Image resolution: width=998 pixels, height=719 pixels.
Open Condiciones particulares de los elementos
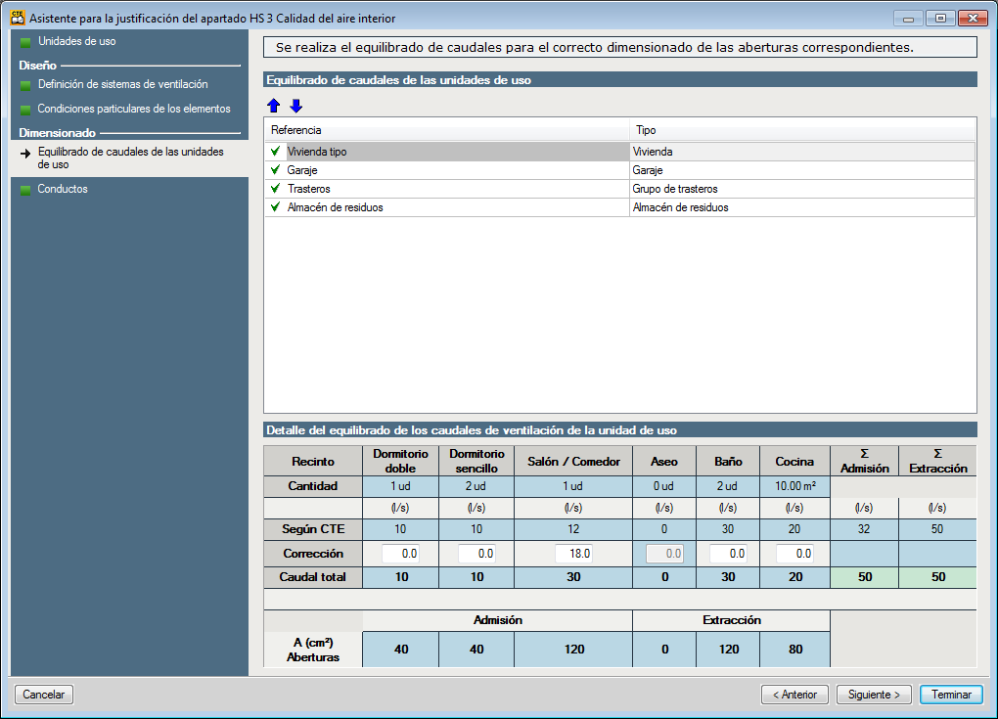coord(134,110)
